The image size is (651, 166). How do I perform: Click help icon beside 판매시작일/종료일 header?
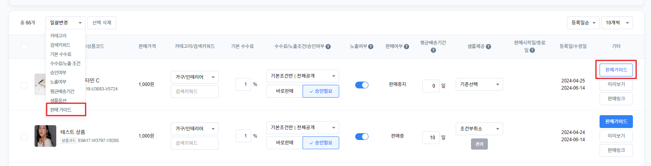point(532,50)
